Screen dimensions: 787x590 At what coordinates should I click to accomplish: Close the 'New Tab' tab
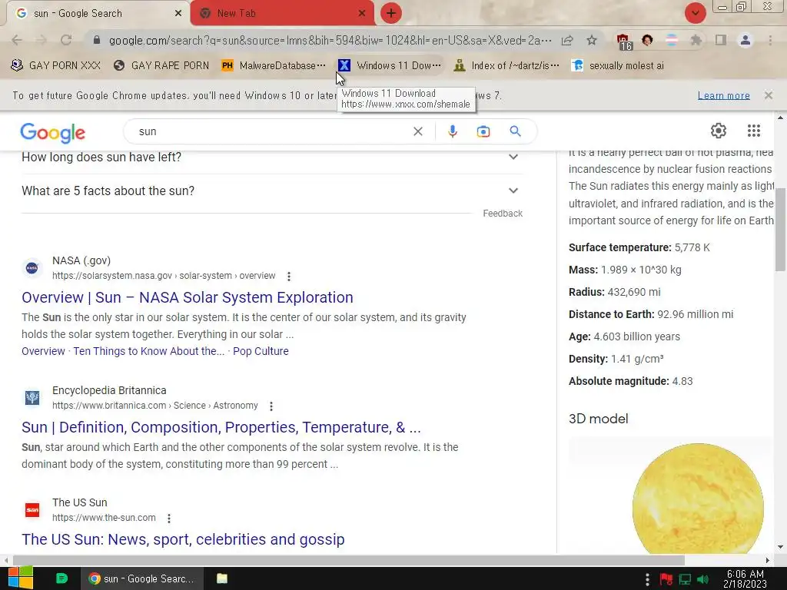click(362, 13)
